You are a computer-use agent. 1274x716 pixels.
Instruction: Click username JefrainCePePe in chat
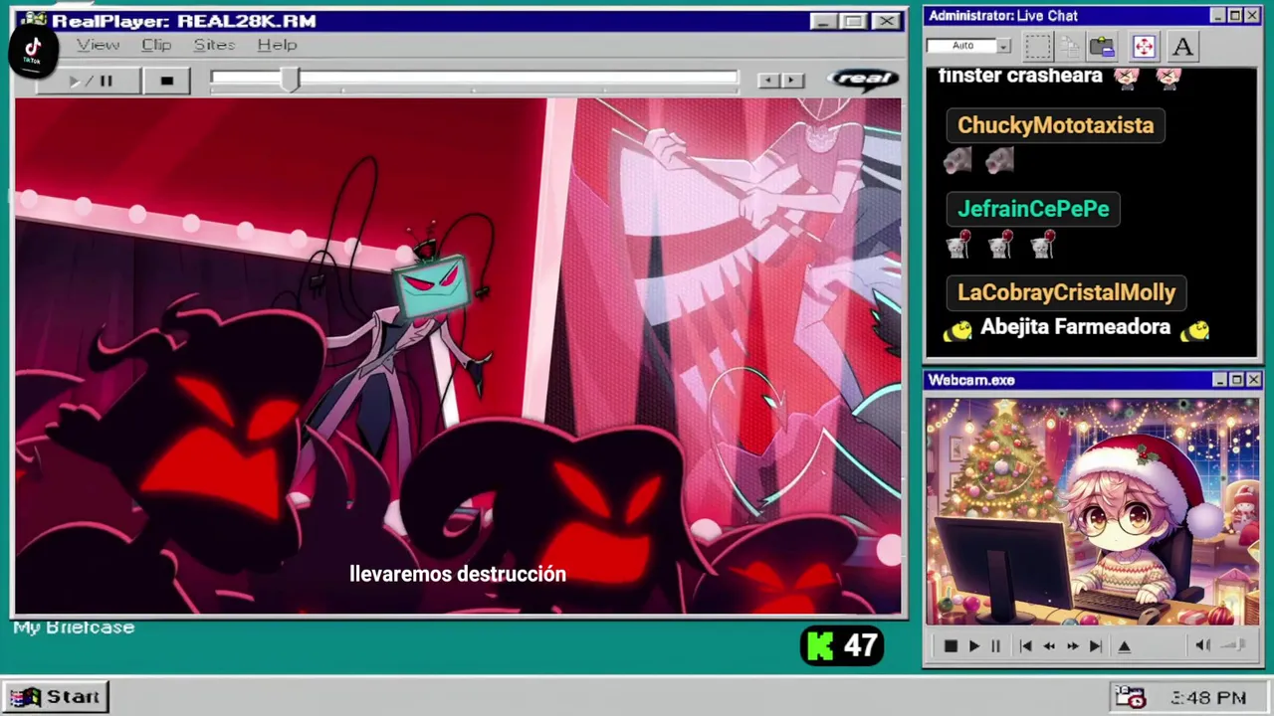pyautogui.click(x=1033, y=209)
